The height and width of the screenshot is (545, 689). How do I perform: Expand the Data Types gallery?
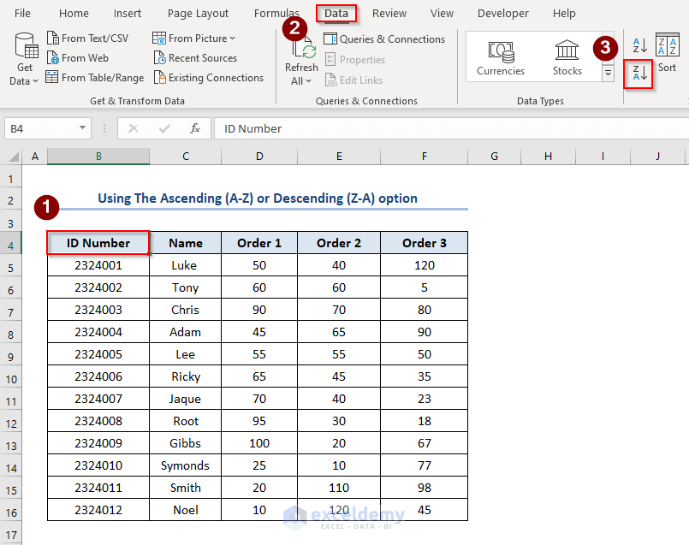pyautogui.click(x=608, y=74)
